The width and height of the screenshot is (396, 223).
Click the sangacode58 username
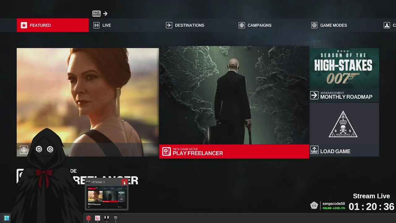334,203
